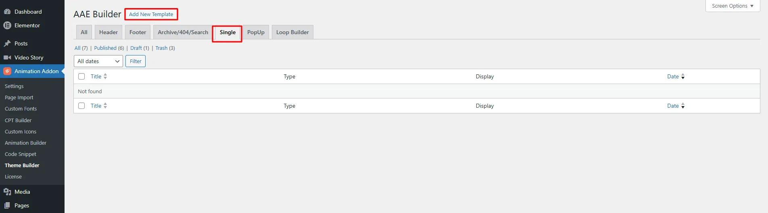Image resolution: width=768 pixels, height=213 pixels.
Task: Open Custom Fonts in the submenu
Action: [21, 109]
